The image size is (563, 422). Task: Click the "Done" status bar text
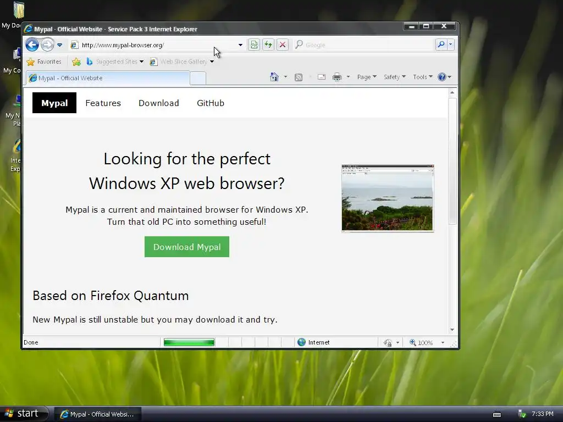[31, 342]
